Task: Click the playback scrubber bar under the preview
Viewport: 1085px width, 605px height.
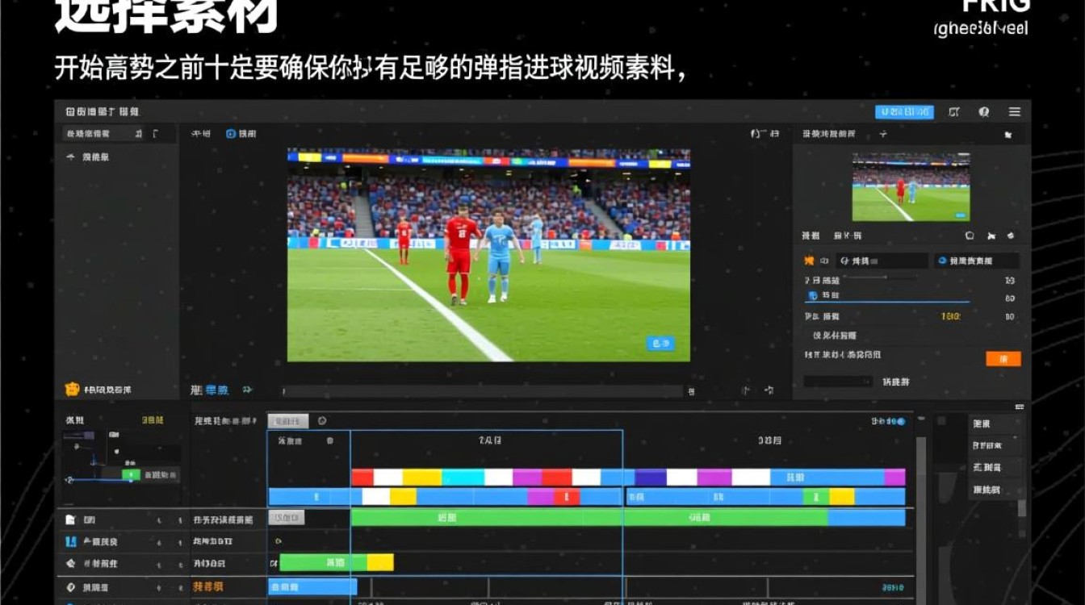Action: coord(482,391)
